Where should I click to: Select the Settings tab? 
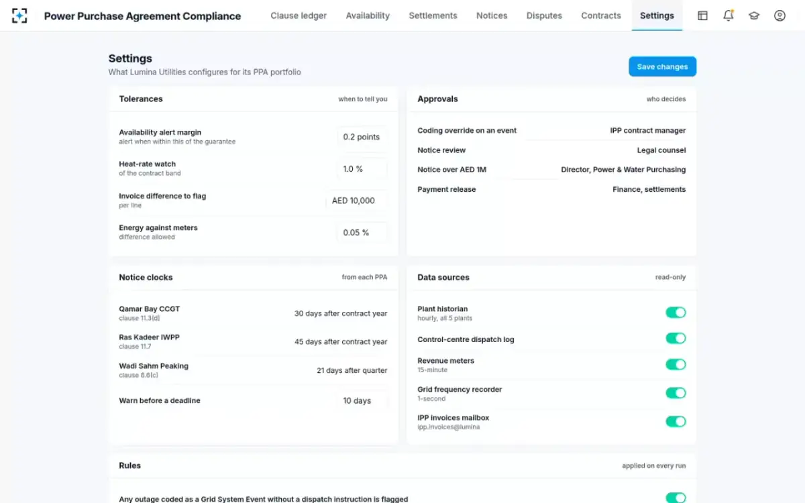(657, 15)
